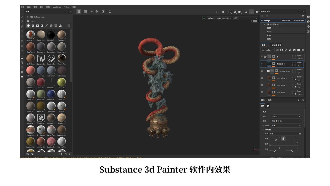This screenshot has width=330, height=186.
Task: Click the paint bucket fill icon above the layers
Action: [x=290, y=50]
